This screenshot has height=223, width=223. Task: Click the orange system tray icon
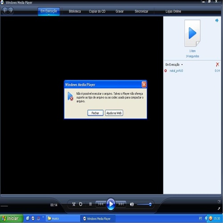pos(211,219)
